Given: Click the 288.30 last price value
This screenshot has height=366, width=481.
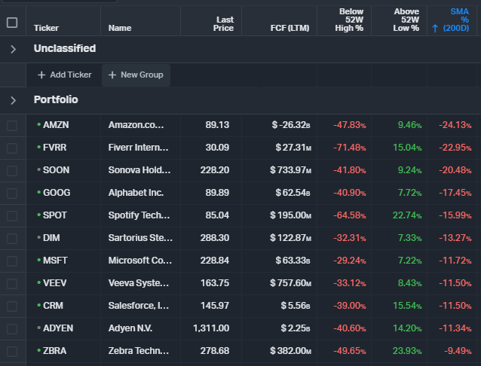Looking at the screenshot, I should pos(215,238).
